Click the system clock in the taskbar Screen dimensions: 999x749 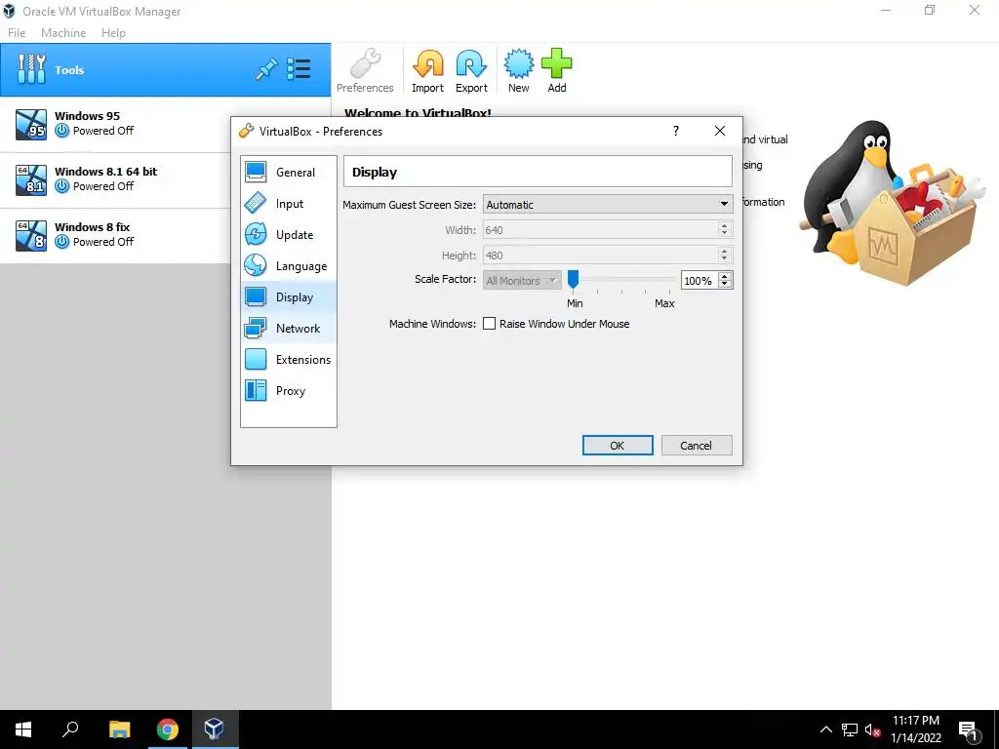click(x=915, y=729)
